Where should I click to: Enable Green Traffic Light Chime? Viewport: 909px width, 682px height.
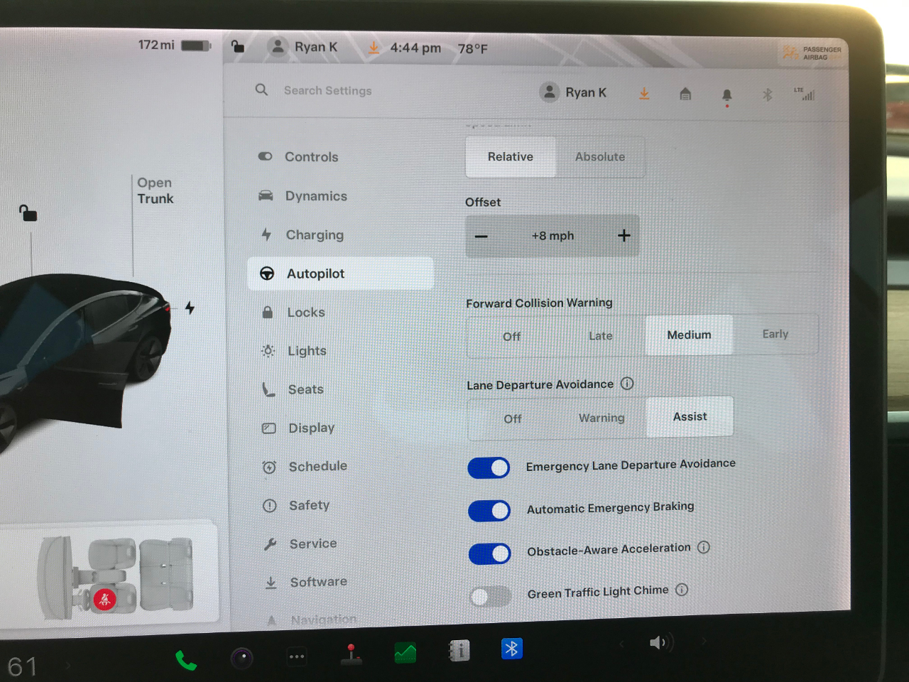[x=490, y=596]
